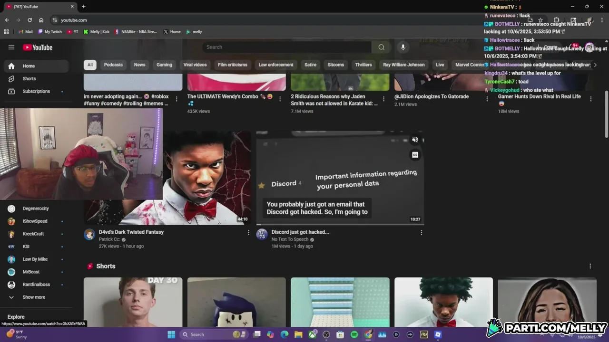Activate voice search microphone
This screenshot has width=609, height=342.
coord(403,47)
